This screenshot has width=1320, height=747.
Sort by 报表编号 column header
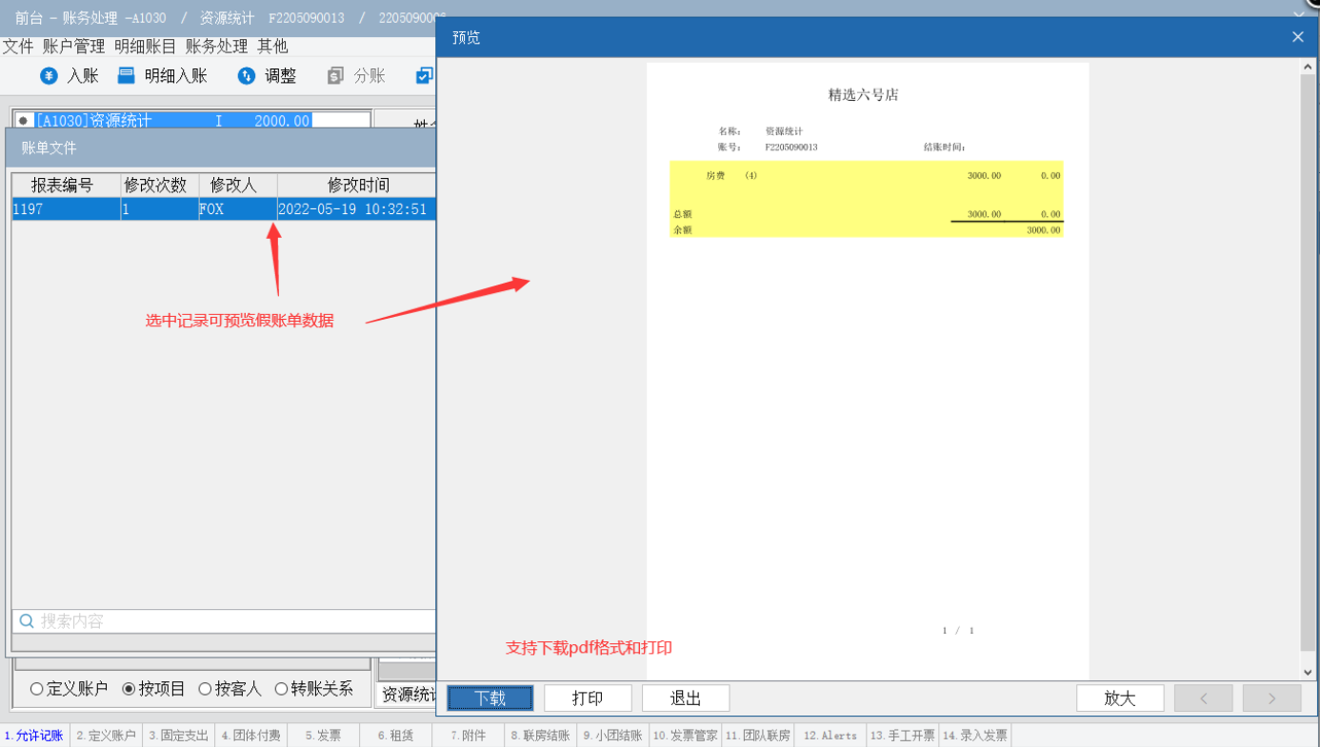pyautogui.click(x=63, y=185)
